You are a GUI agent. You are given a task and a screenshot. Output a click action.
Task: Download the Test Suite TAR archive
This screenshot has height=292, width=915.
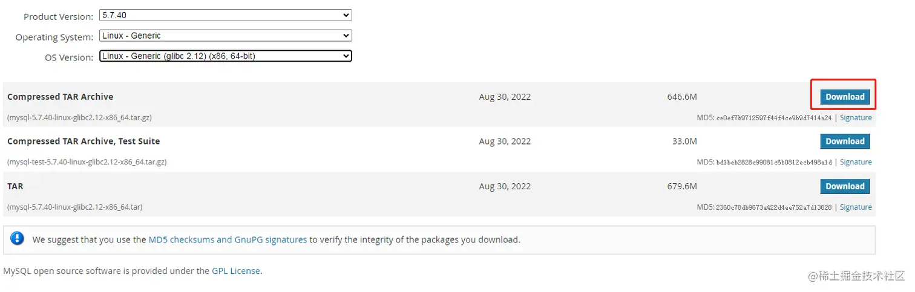(845, 141)
